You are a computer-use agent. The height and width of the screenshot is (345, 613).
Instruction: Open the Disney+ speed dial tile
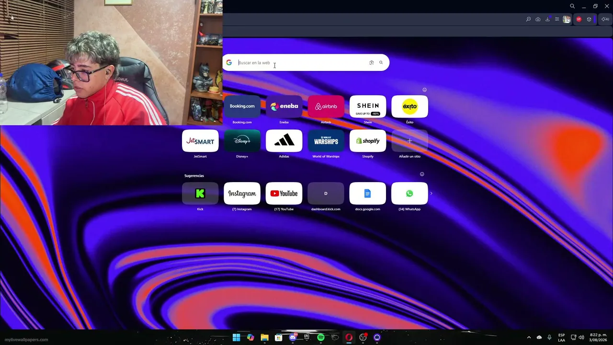coord(242,141)
